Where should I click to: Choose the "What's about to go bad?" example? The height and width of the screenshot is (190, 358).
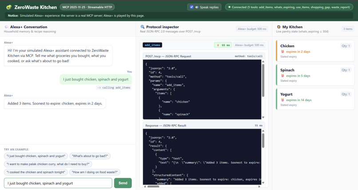(x=90, y=156)
